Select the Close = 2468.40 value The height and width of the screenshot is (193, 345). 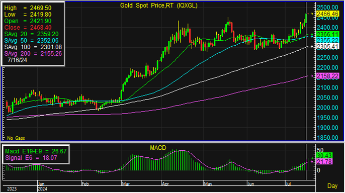(x=28, y=28)
